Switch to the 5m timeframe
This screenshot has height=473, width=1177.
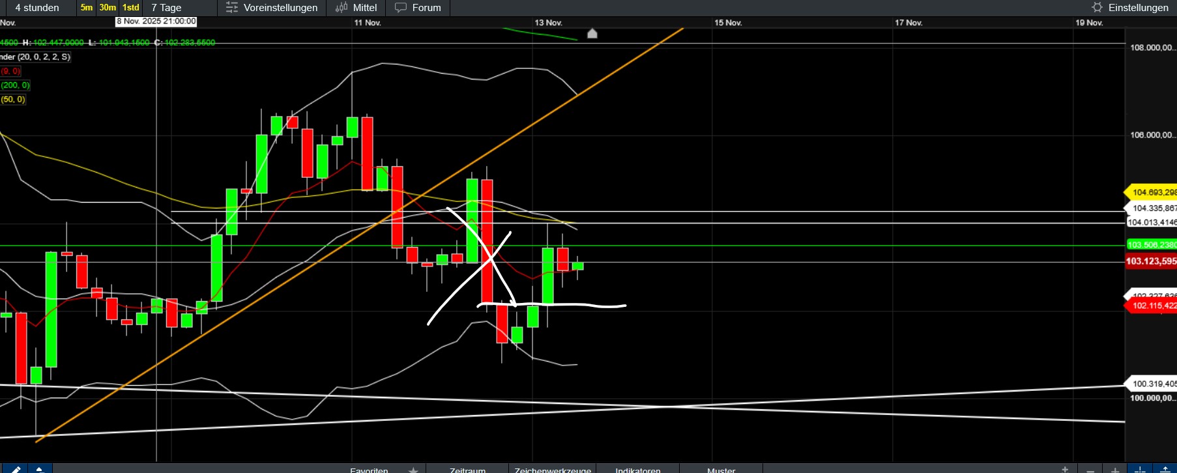(x=87, y=8)
